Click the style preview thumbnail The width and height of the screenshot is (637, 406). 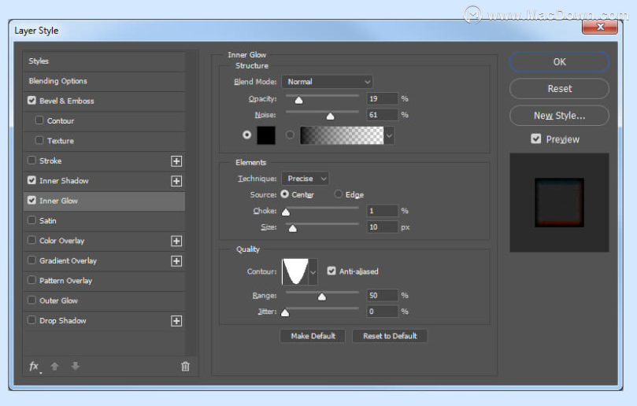[x=559, y=202]
